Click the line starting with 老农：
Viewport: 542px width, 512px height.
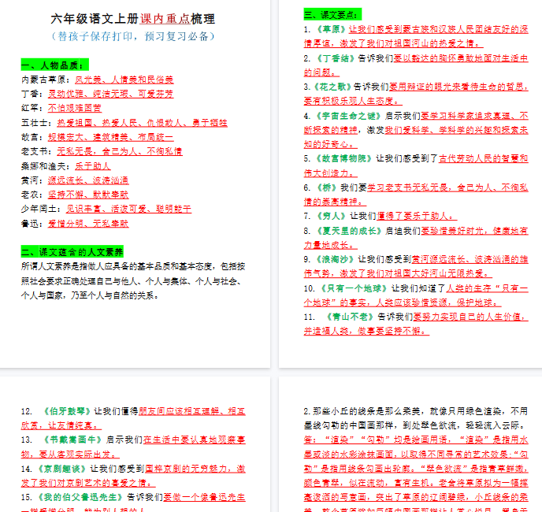click(75, 195)
